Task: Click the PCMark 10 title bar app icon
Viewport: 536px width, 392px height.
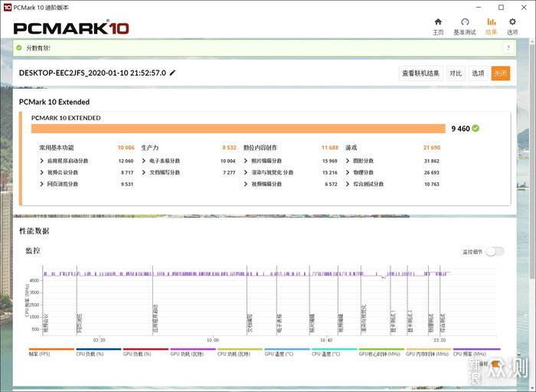Action: tap(7, 7)
